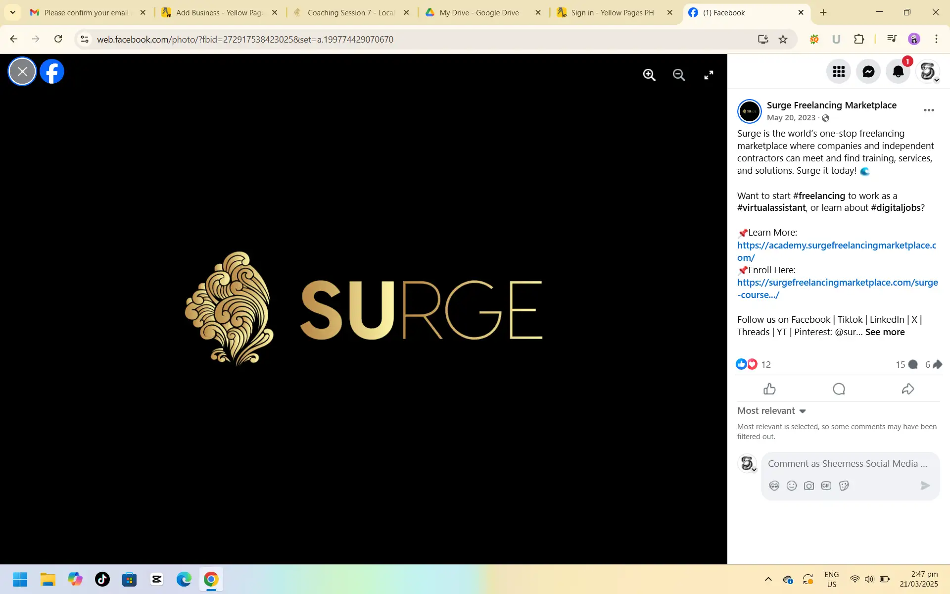950x594 pixels.
Task: Close the photo viewer with the X button
Action: (22, 72)
